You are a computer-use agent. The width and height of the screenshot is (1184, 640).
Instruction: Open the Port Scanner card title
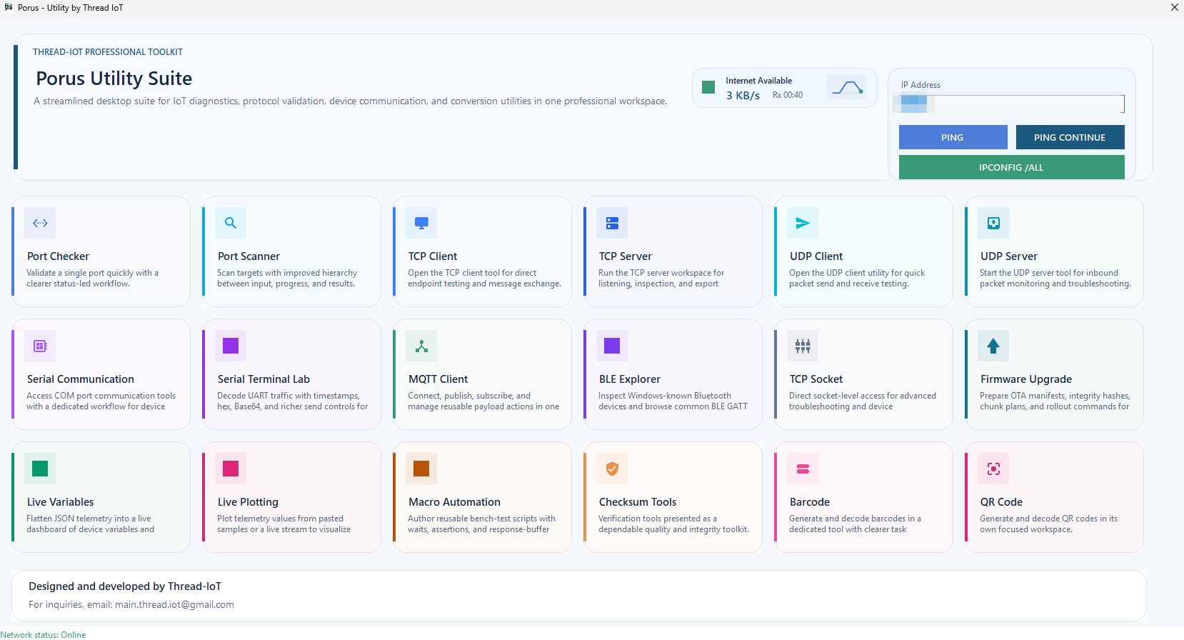point(249,256)
